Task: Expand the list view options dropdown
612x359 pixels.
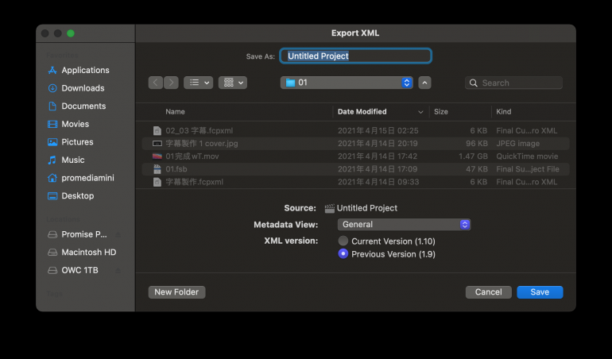Action: pos(198,83)
